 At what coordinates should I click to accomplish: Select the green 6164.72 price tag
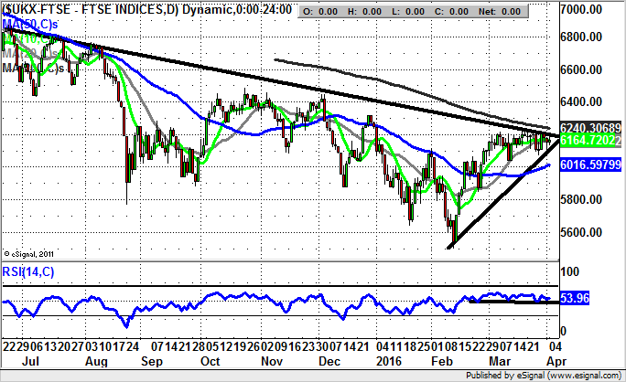[x=591, y=142]
